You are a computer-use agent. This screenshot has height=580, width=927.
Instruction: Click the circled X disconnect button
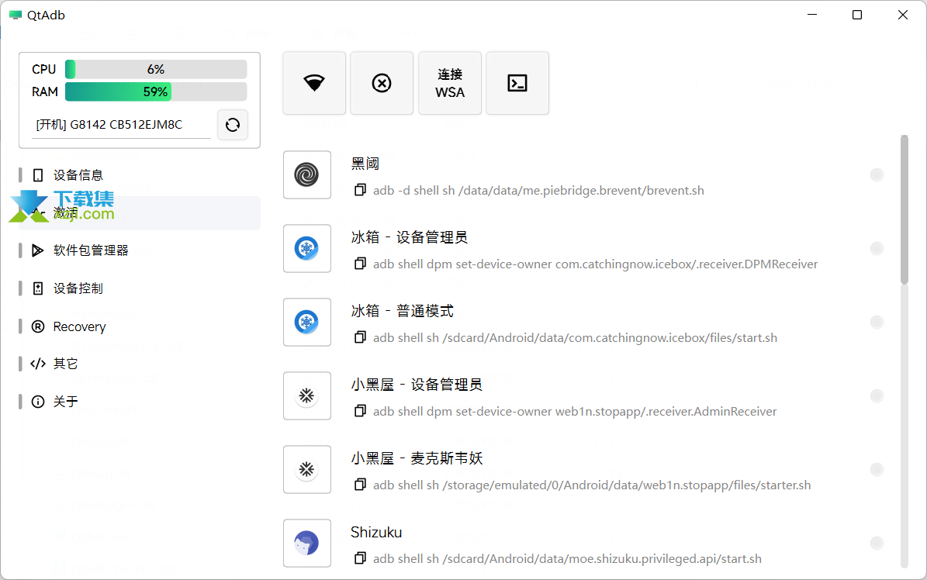[x=382, y=83]
